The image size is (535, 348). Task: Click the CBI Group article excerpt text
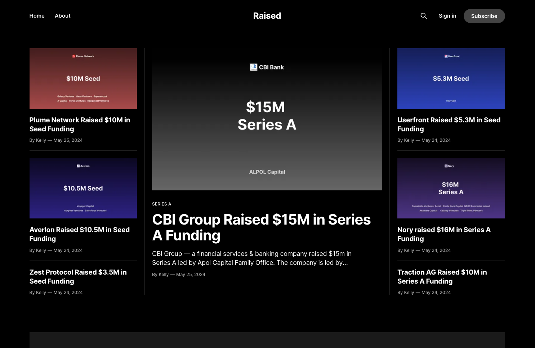[251, 258]
